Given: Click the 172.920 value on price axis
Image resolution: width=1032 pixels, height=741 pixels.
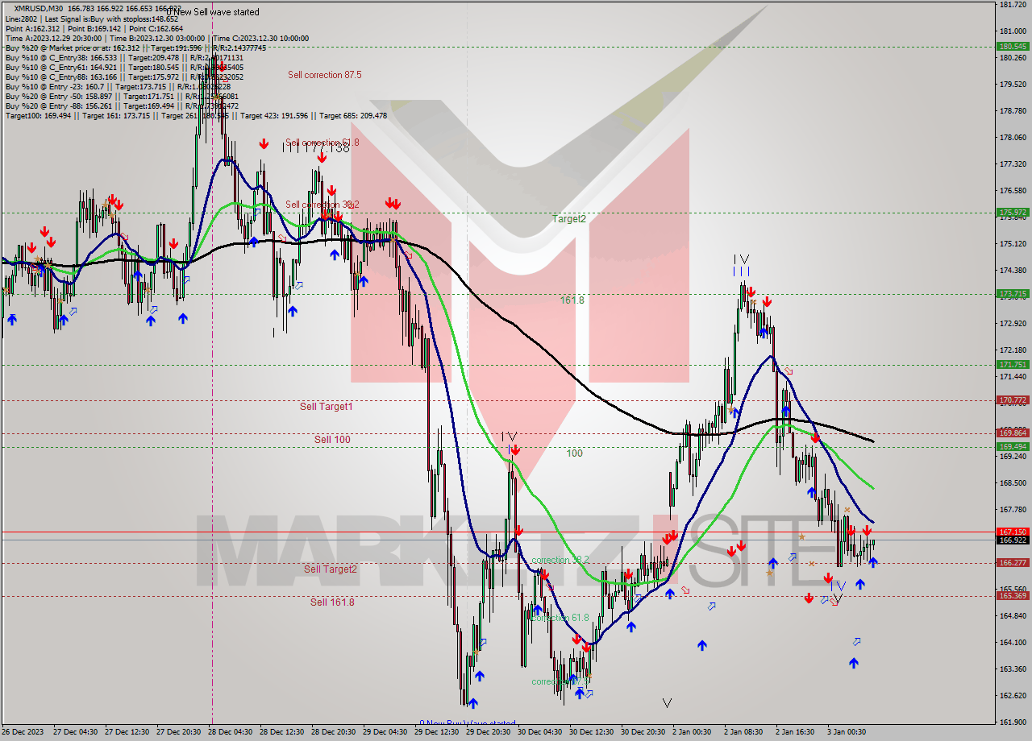Looking at the screenshot, I should coord(1012,323).
